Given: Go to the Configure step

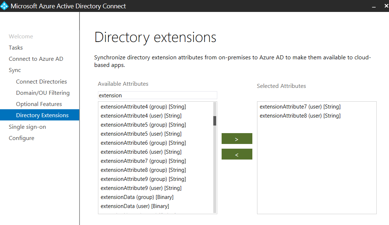Looking at the screenshot, I should 21,138.
